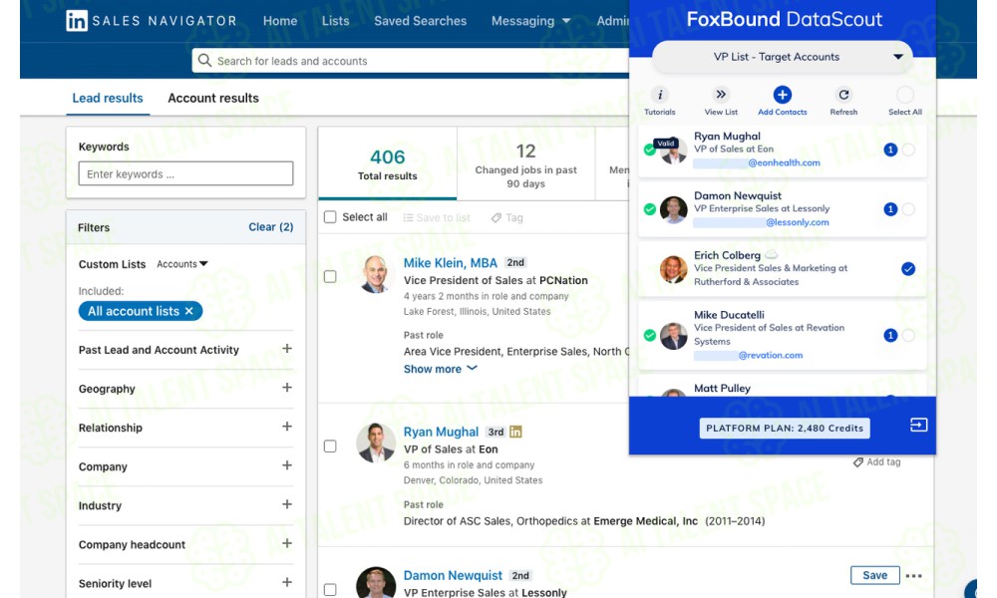Toggle the Select All circle in FoxBound
997x598 pixels.
click(905, 95)
